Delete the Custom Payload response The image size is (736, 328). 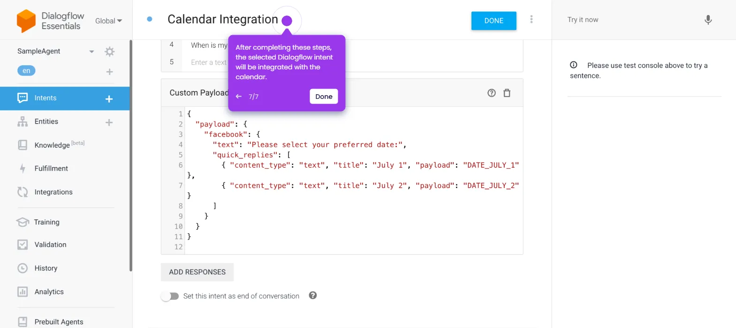[x=507, y=93]
